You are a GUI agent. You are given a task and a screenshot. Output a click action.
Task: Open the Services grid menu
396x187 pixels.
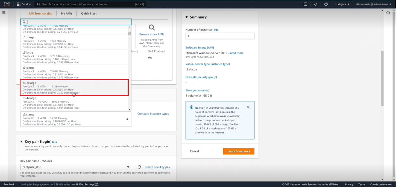(x=24, y=4)
